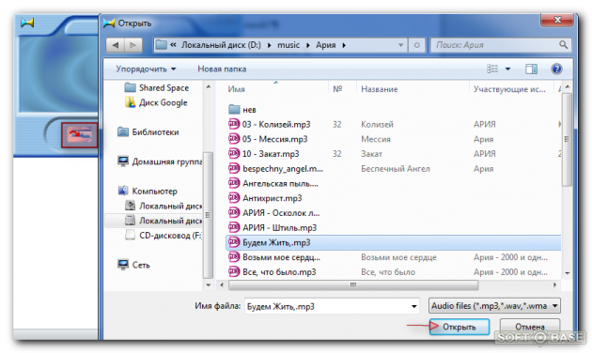Open the Упорядочить dropdown menu

pyautogui.click(x=146, y=69)
